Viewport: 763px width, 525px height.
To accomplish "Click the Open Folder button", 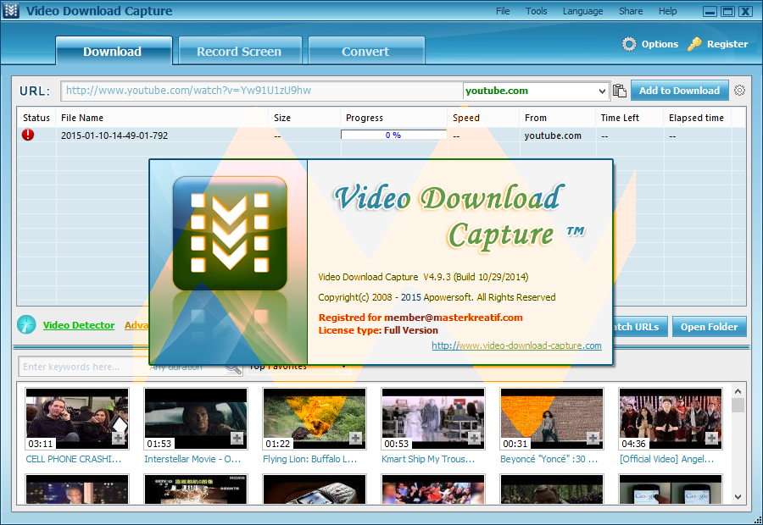I will pos(709,327).
